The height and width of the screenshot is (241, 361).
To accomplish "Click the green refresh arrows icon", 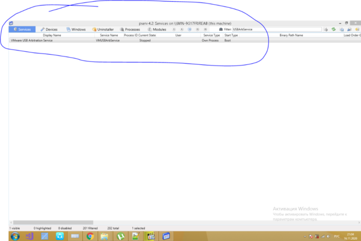I will [333, 29].
